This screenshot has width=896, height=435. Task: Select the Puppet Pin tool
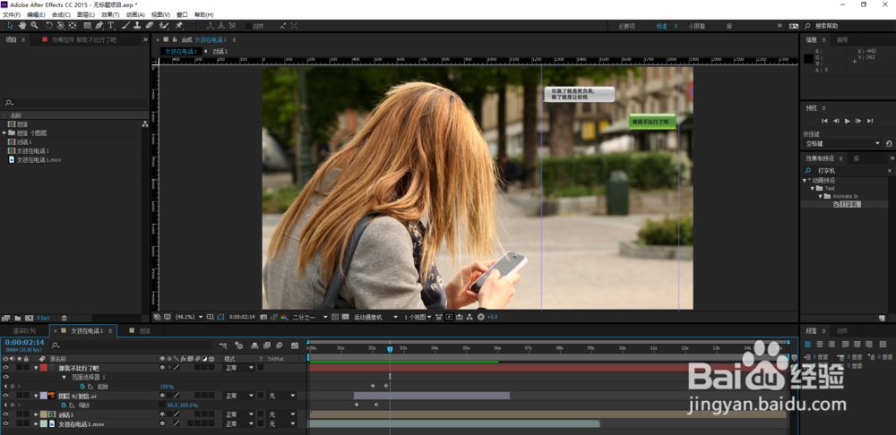tap(179, 26)
